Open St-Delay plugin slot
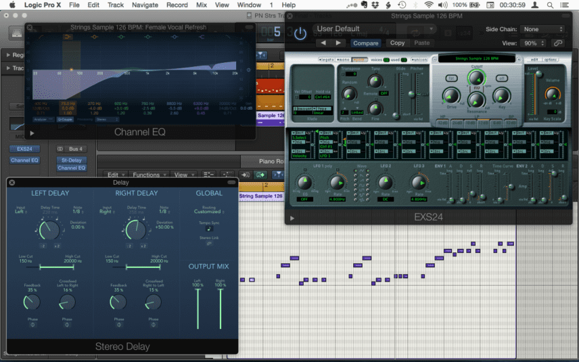Viewport: 579px width, 362px height. [72, 160]
